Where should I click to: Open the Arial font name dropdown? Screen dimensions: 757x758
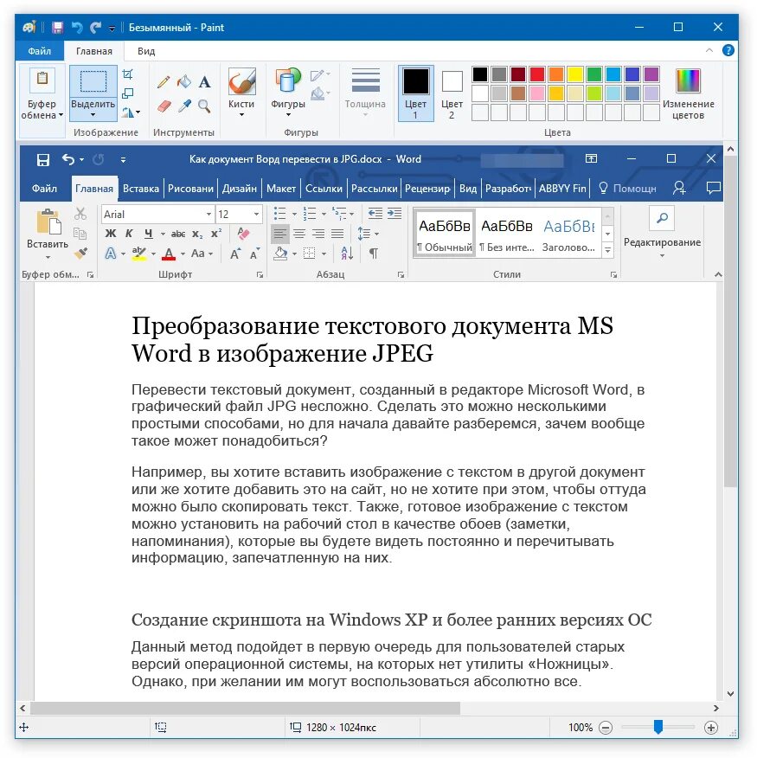pyautogui.click(x=208, y=214)
